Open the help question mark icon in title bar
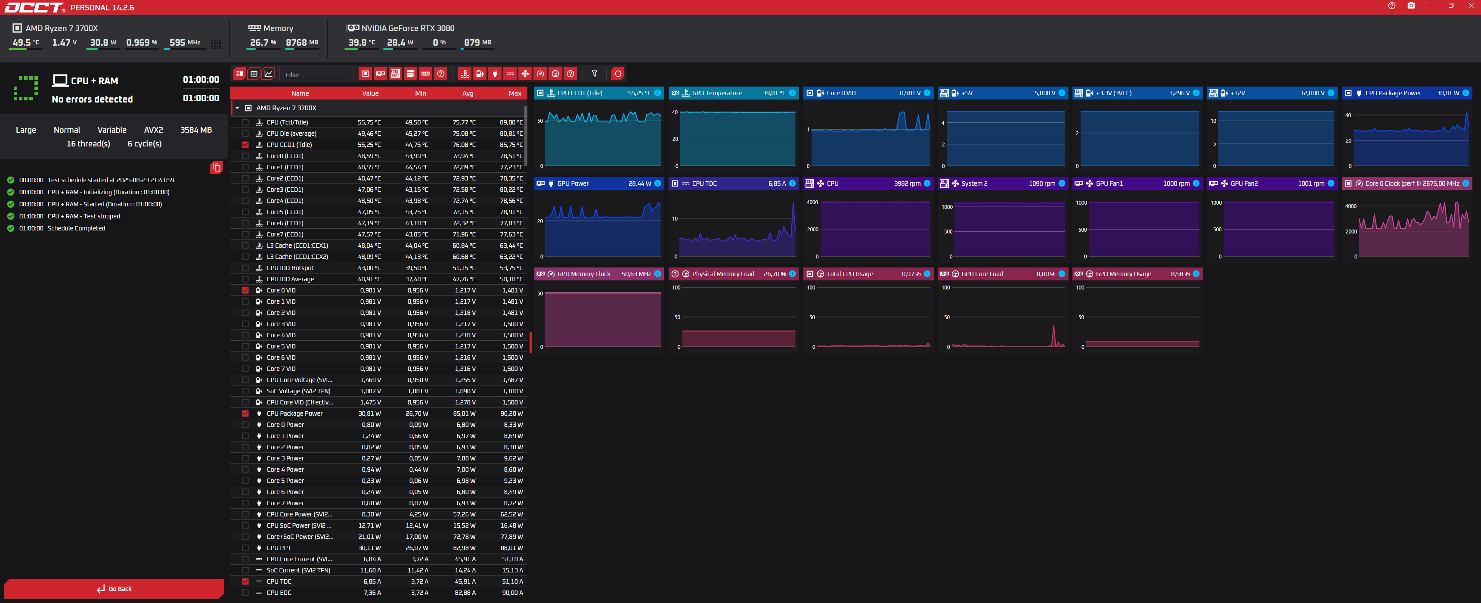Image resolution: width=1481 pixels, height=603 pixels. tap(1391, 6)
